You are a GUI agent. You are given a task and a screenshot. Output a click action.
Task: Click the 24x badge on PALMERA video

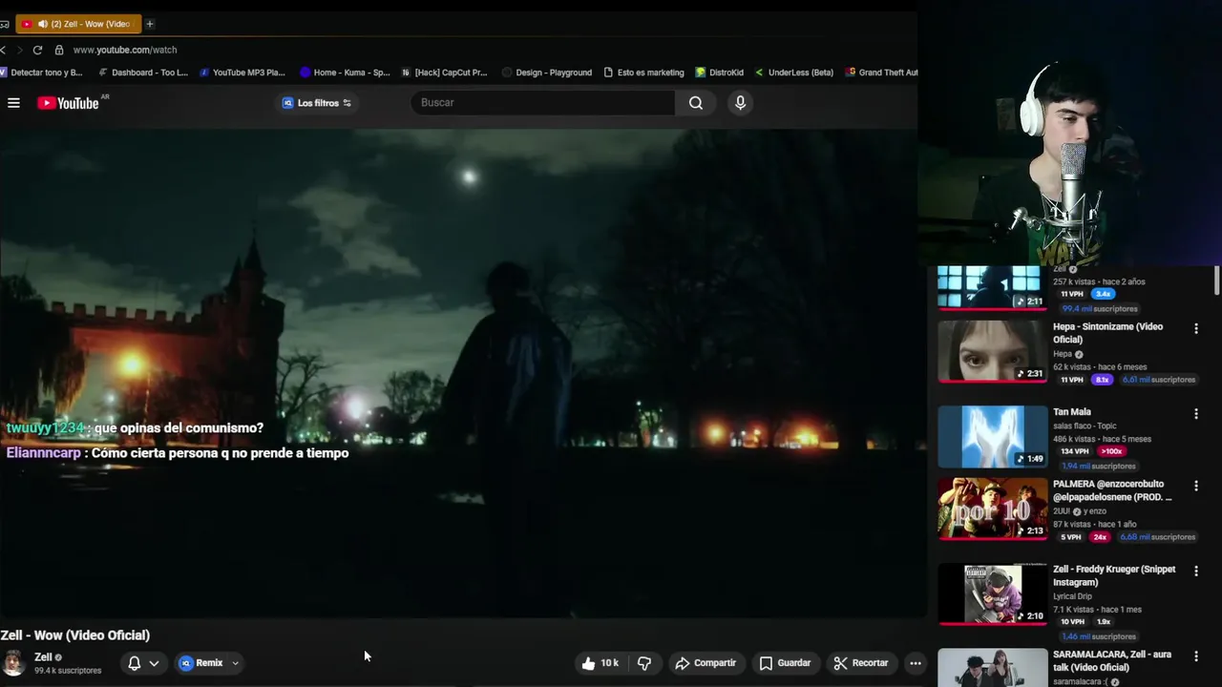point(1100,537)
